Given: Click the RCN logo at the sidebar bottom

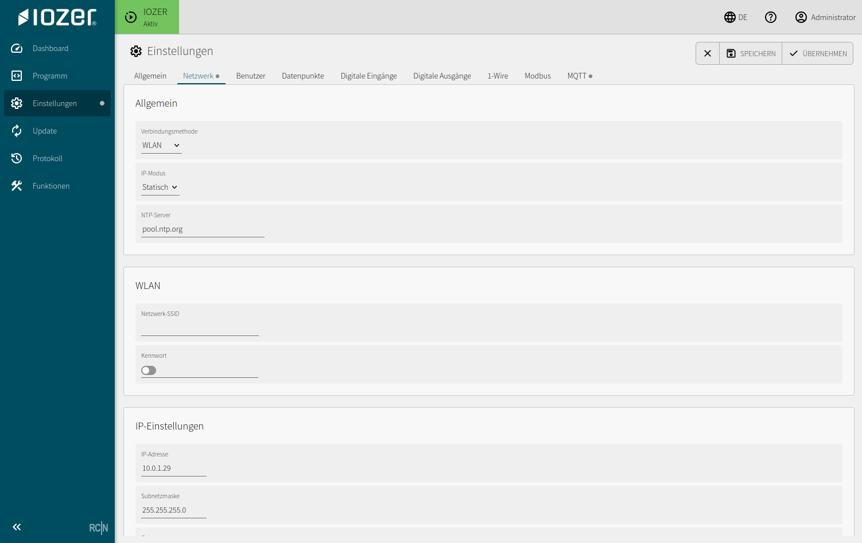Looking at the screenshot, I should coord(99,528).
